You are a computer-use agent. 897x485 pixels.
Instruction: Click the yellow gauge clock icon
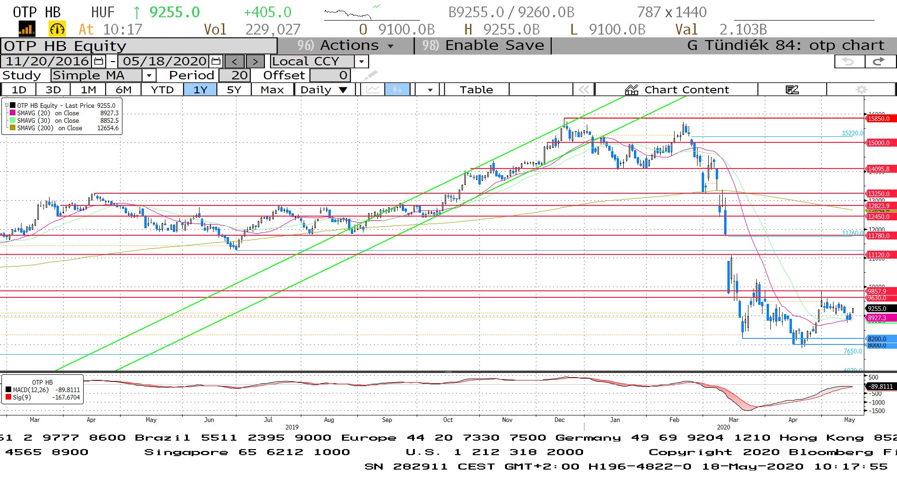tap(57, 29)
